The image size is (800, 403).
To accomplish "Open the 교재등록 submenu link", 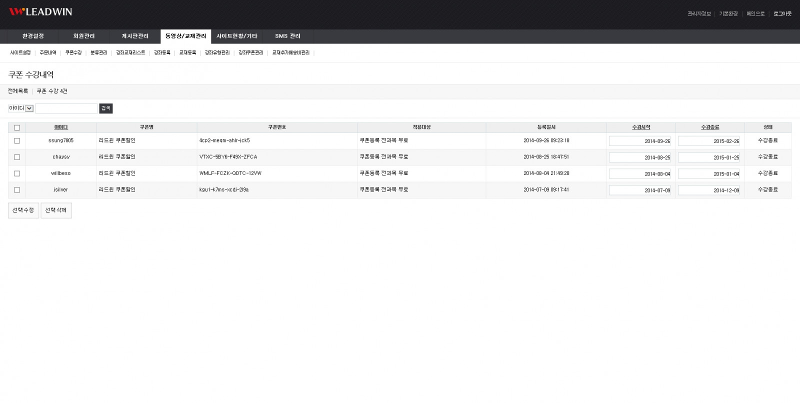I will (x=187, y=52).
